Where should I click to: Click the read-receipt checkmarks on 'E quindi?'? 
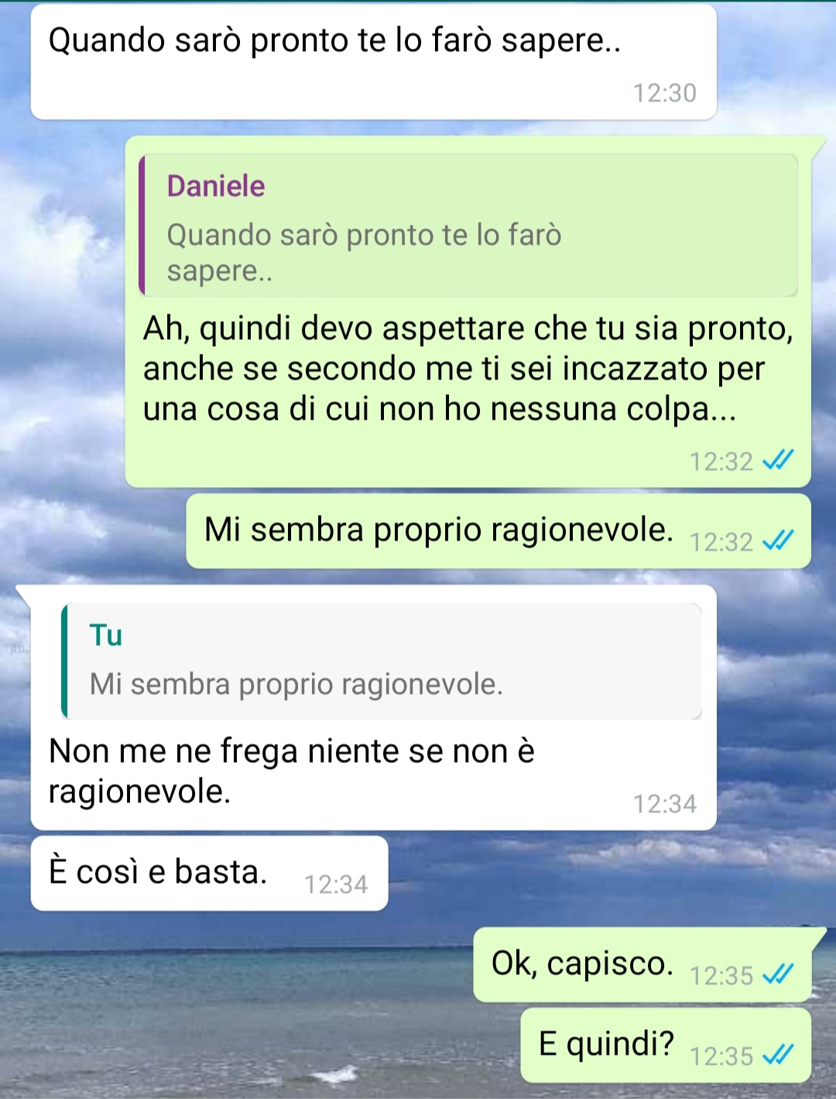778,1054
